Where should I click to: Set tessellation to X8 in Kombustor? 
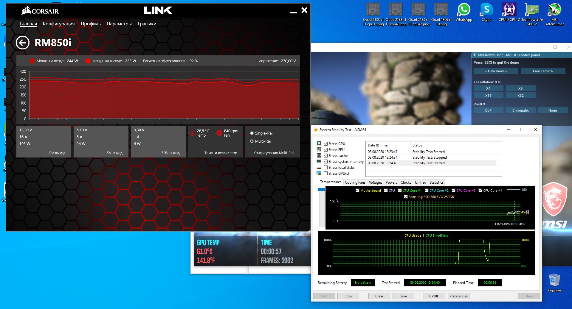[x=520, y=88]
